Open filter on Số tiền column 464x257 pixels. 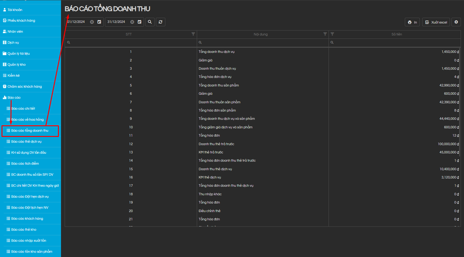[x=332, y=34]
